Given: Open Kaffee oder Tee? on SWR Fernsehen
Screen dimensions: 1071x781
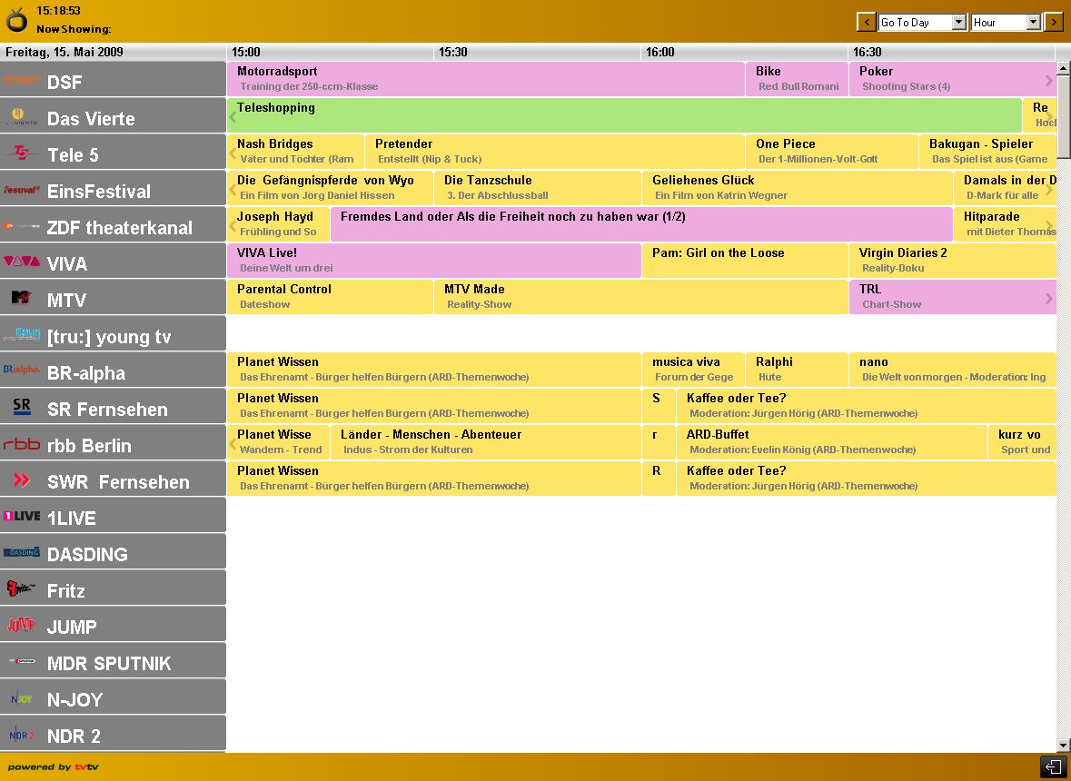Looking at the screenshot, I should [x=866, y=478].
